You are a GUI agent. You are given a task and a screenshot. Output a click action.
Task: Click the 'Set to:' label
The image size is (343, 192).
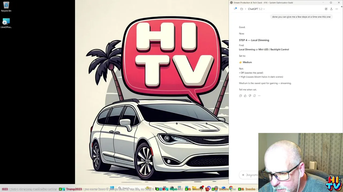[x=242, y=56]
